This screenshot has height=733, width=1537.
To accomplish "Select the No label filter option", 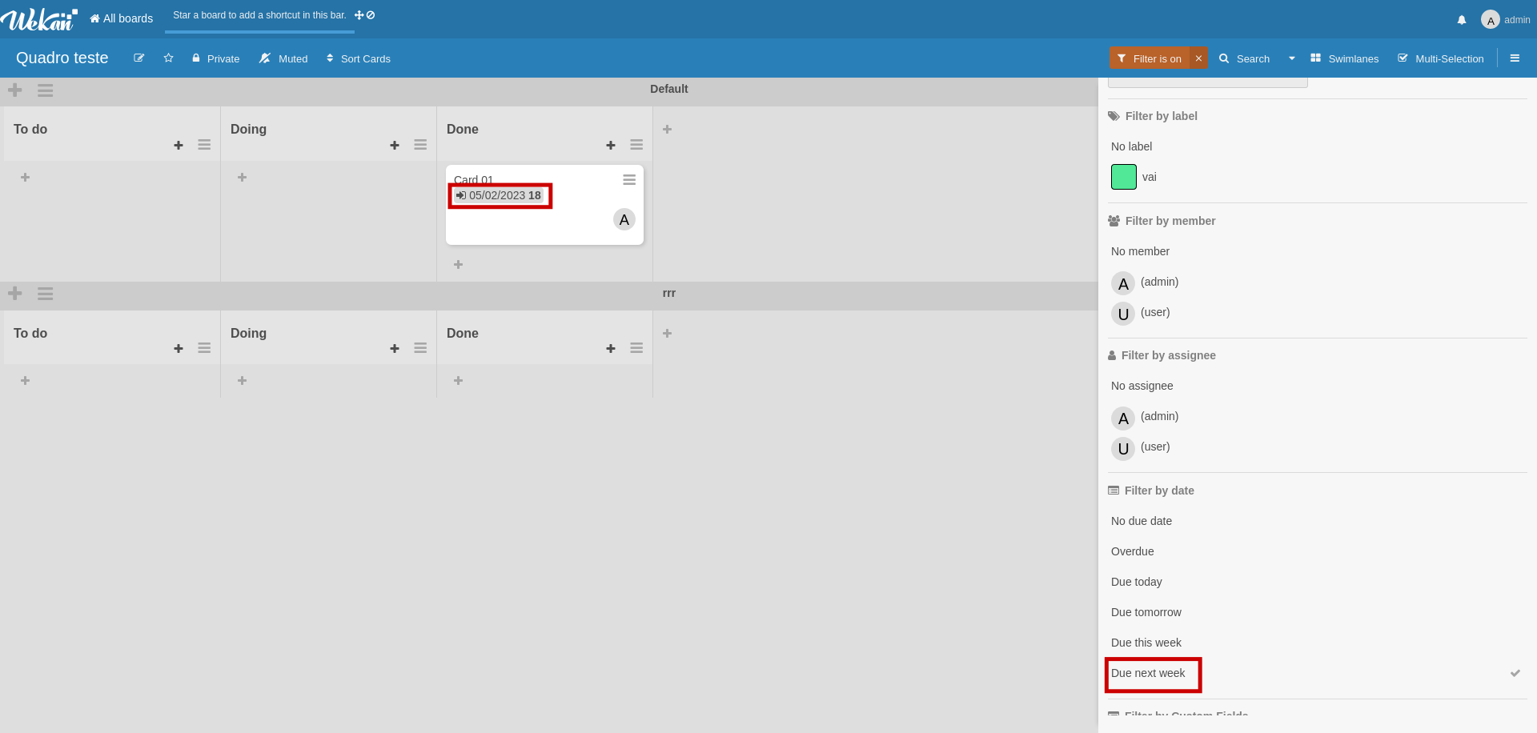I will coord(1131,146).
